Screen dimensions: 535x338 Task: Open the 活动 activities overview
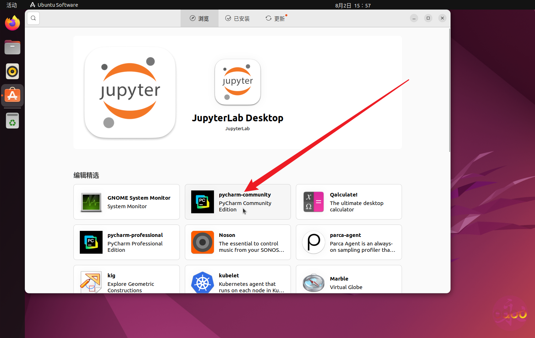coord(12,5)
